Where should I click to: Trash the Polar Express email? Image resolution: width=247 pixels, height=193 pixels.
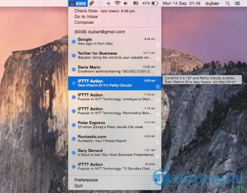click(158, 129)
